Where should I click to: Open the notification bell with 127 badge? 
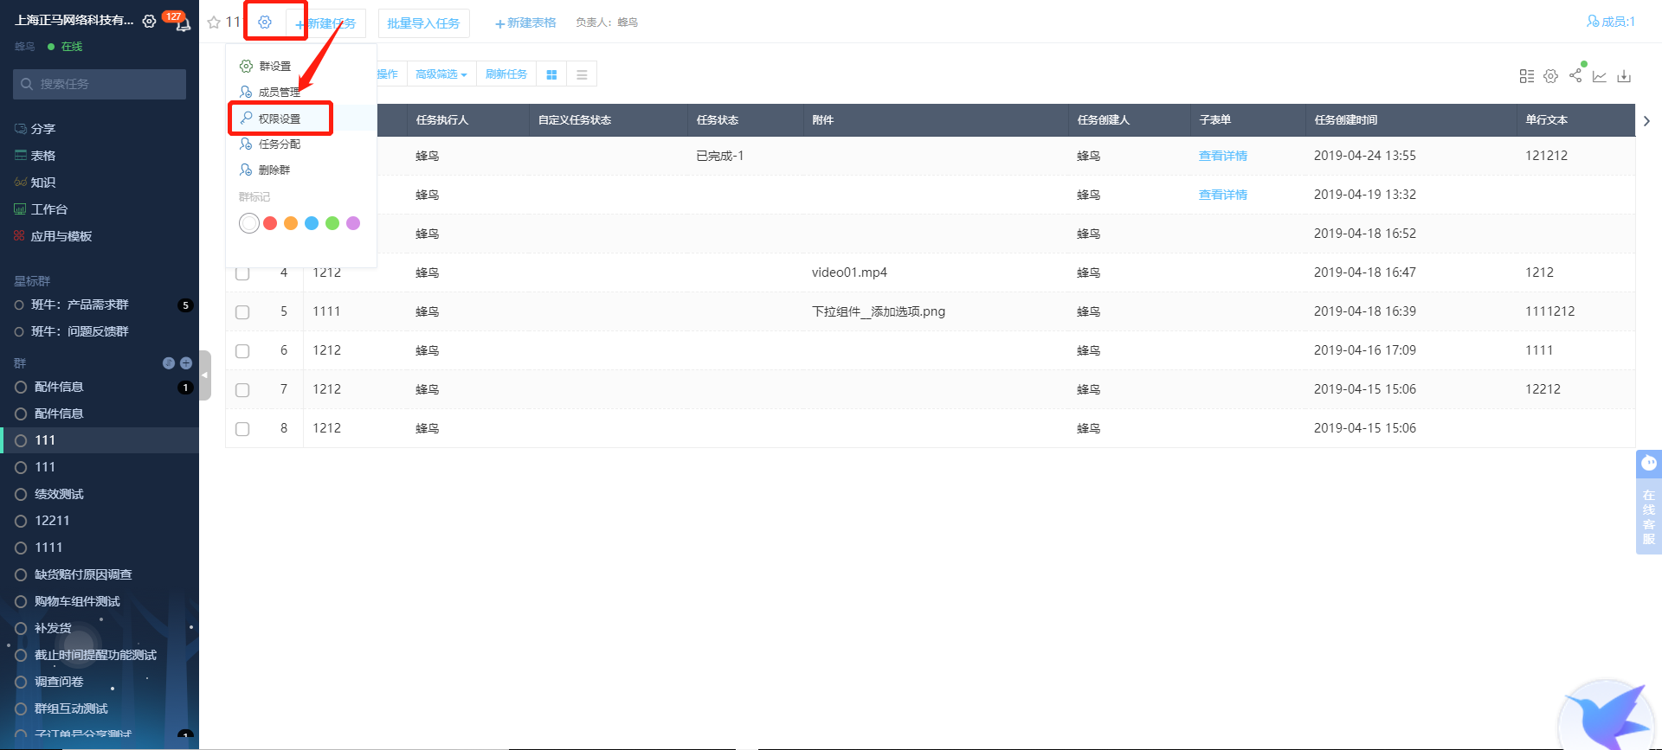click(183, 23)
